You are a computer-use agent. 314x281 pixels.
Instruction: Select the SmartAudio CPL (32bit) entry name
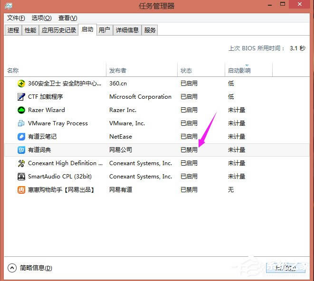click(x=60, y=177)
